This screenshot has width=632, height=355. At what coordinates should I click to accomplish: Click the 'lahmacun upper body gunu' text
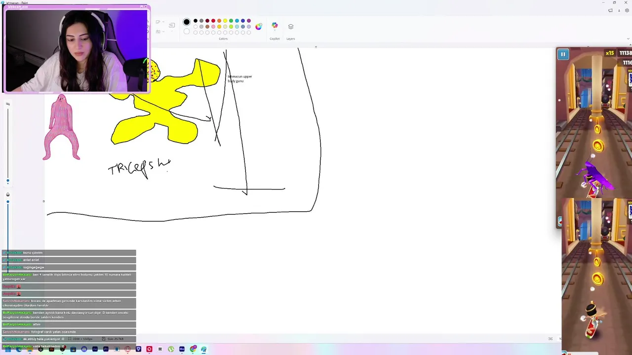240,78
